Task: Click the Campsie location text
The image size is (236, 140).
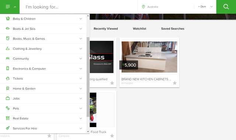Action: click(x=64, y=136)
